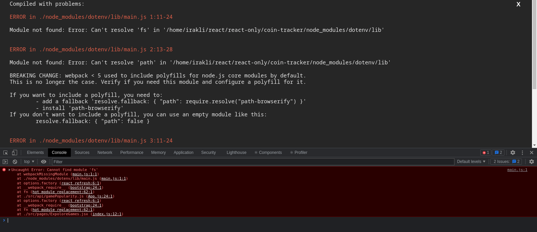Click the scrollbar down arrow of the overlay

click(x=534, y=146)
